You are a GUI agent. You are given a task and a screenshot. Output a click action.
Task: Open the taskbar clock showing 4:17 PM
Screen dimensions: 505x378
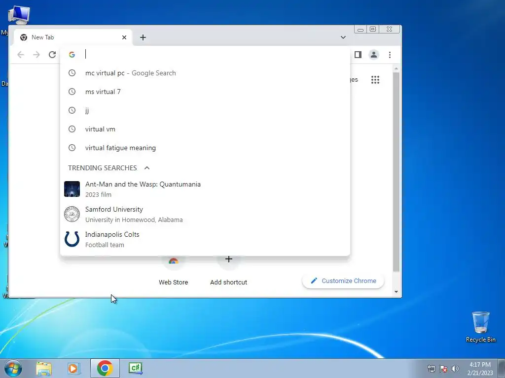(480, 369)
